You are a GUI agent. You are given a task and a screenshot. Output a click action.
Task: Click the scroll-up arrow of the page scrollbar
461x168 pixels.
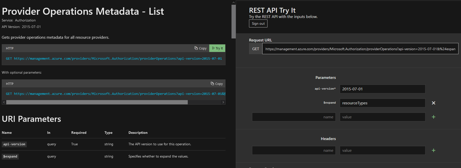pos(233,2)
